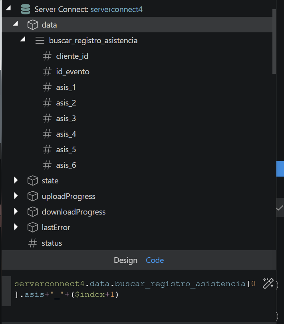Screen dimensions: 284x324
Task: Select the cube icon beside uploadProgress
Action: coord(32,196)
